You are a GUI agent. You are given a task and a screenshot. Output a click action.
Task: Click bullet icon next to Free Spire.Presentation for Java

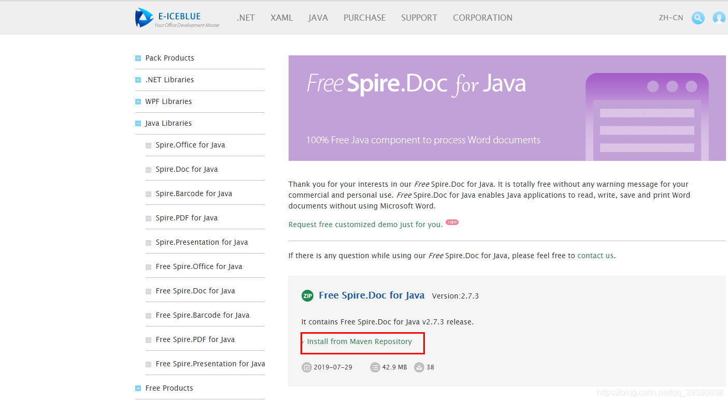point(149,365)
